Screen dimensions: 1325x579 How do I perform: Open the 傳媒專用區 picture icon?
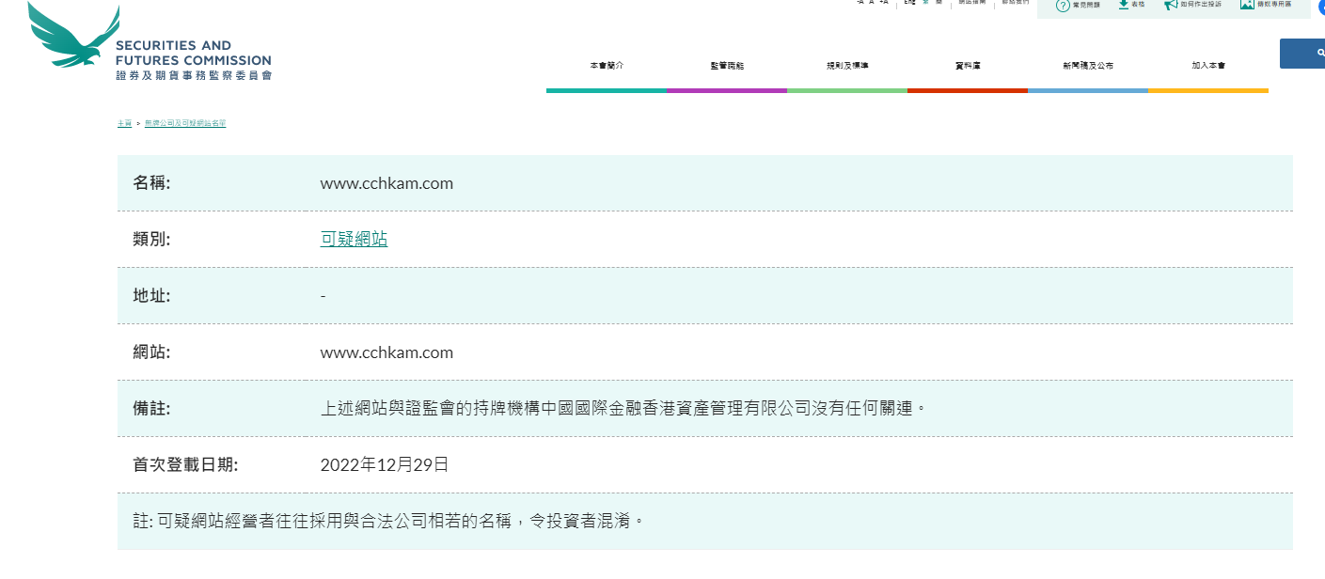coord(1247,4)
